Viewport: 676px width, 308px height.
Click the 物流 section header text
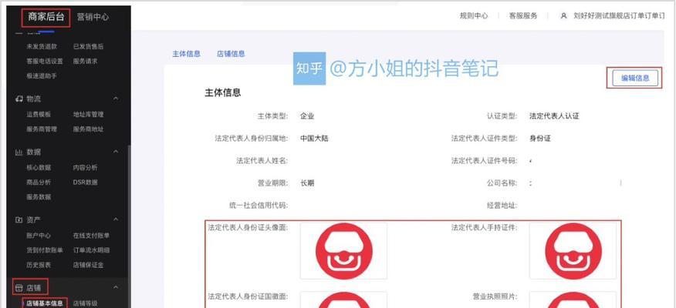(x=34, y=99)
